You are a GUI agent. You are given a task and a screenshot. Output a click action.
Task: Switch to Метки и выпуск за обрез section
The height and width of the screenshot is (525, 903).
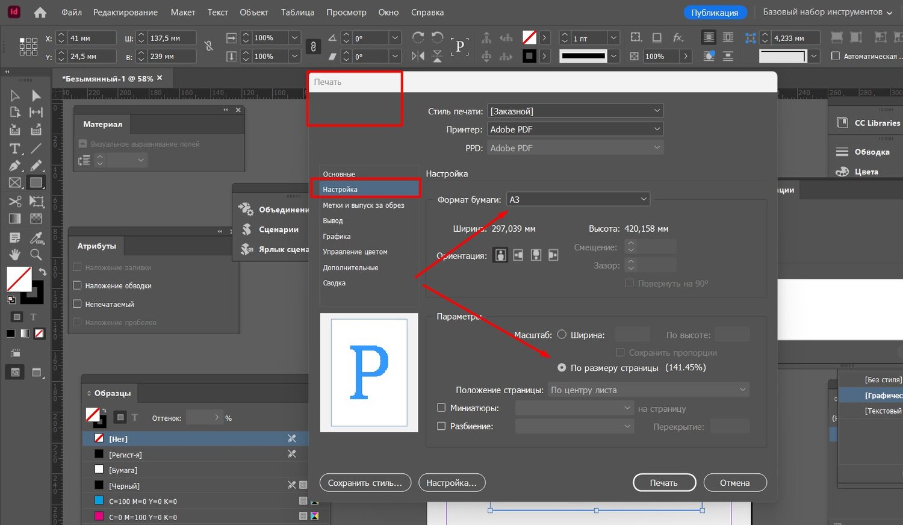pyautogui.click(x=364, y=205)
